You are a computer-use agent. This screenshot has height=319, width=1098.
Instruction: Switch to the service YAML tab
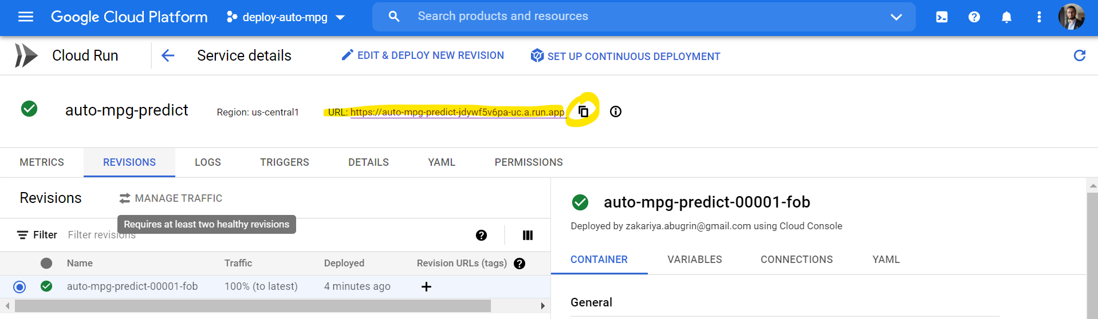[x=442, y=162]
